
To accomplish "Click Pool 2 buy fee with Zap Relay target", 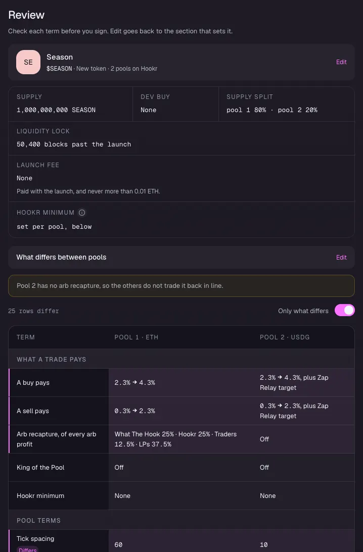I will pyautogui.click(x=294, y=383).
